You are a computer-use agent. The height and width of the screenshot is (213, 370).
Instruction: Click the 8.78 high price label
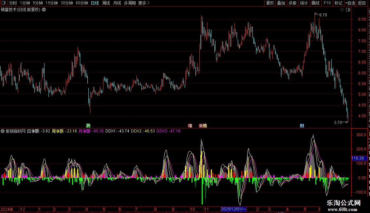pos(323,15)
